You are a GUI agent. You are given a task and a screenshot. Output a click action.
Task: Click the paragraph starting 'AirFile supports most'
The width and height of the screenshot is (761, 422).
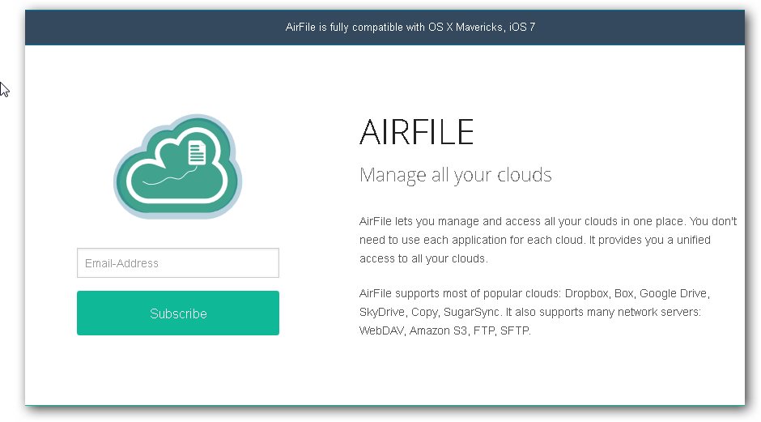(534, 312)
